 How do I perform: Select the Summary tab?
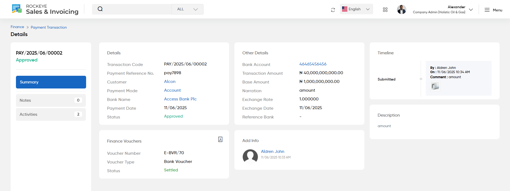(51, 82)
